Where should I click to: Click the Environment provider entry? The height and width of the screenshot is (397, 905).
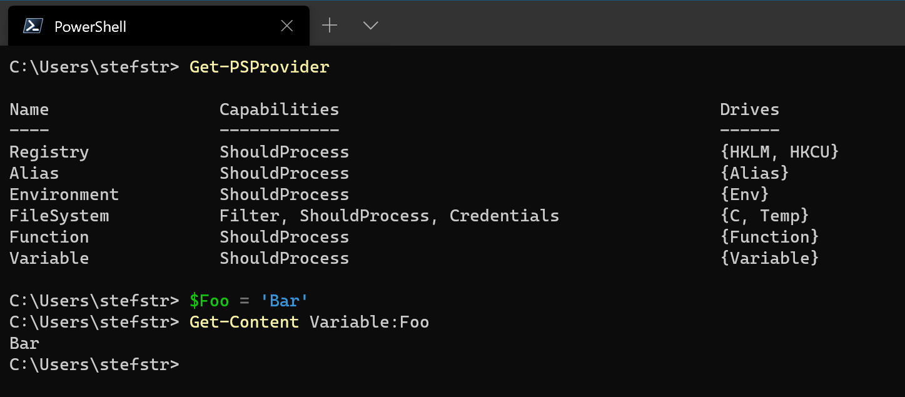[x=64, y=194]
